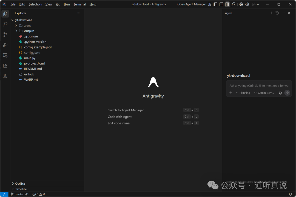Open the browser Chrome icon in title bar
This screenshot has height=197, width=296.
[x=241, y=4]
